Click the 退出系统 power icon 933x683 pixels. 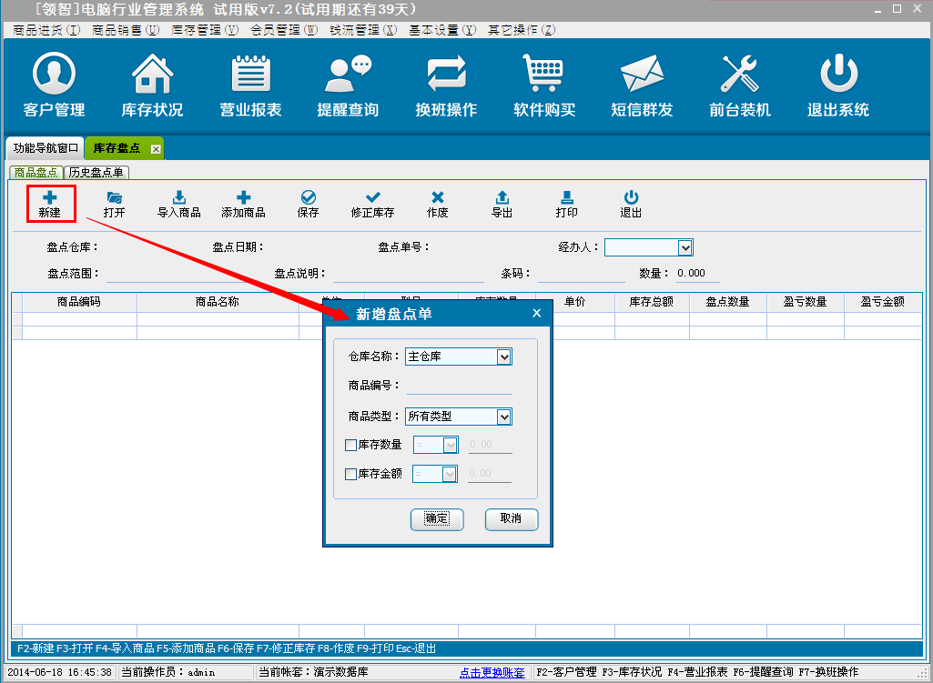[x=837, y=75]
